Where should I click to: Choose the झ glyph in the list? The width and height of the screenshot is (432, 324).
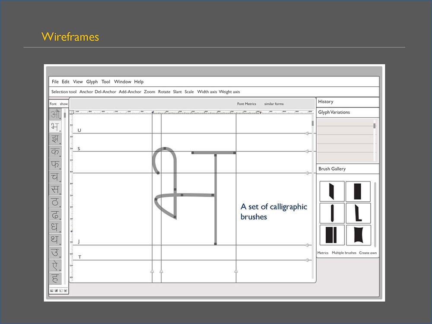(x=55, y=139)
